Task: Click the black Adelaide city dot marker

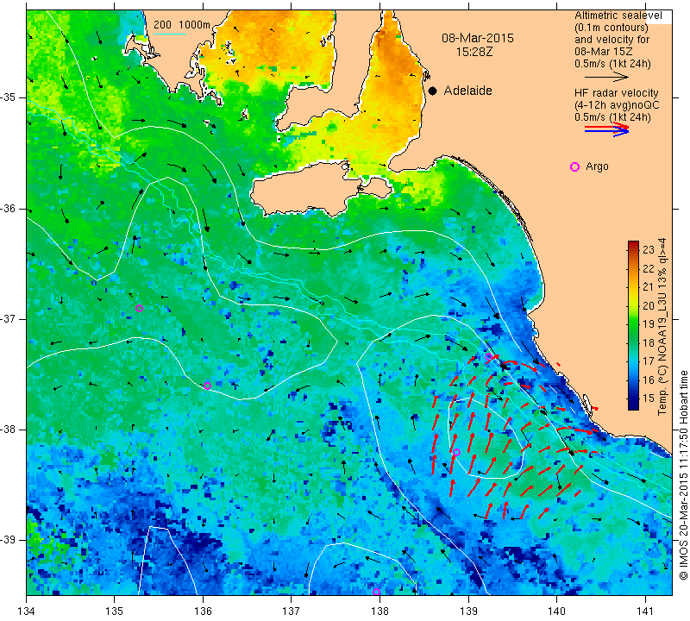Action: click(x=433, y=91)
